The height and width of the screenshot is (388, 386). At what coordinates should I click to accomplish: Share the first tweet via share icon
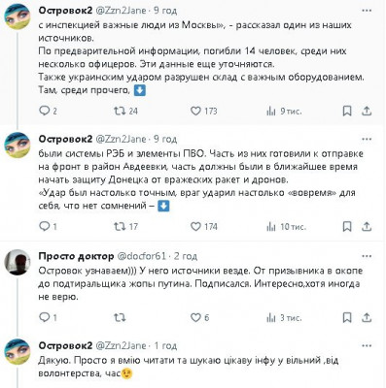(367, 111)
